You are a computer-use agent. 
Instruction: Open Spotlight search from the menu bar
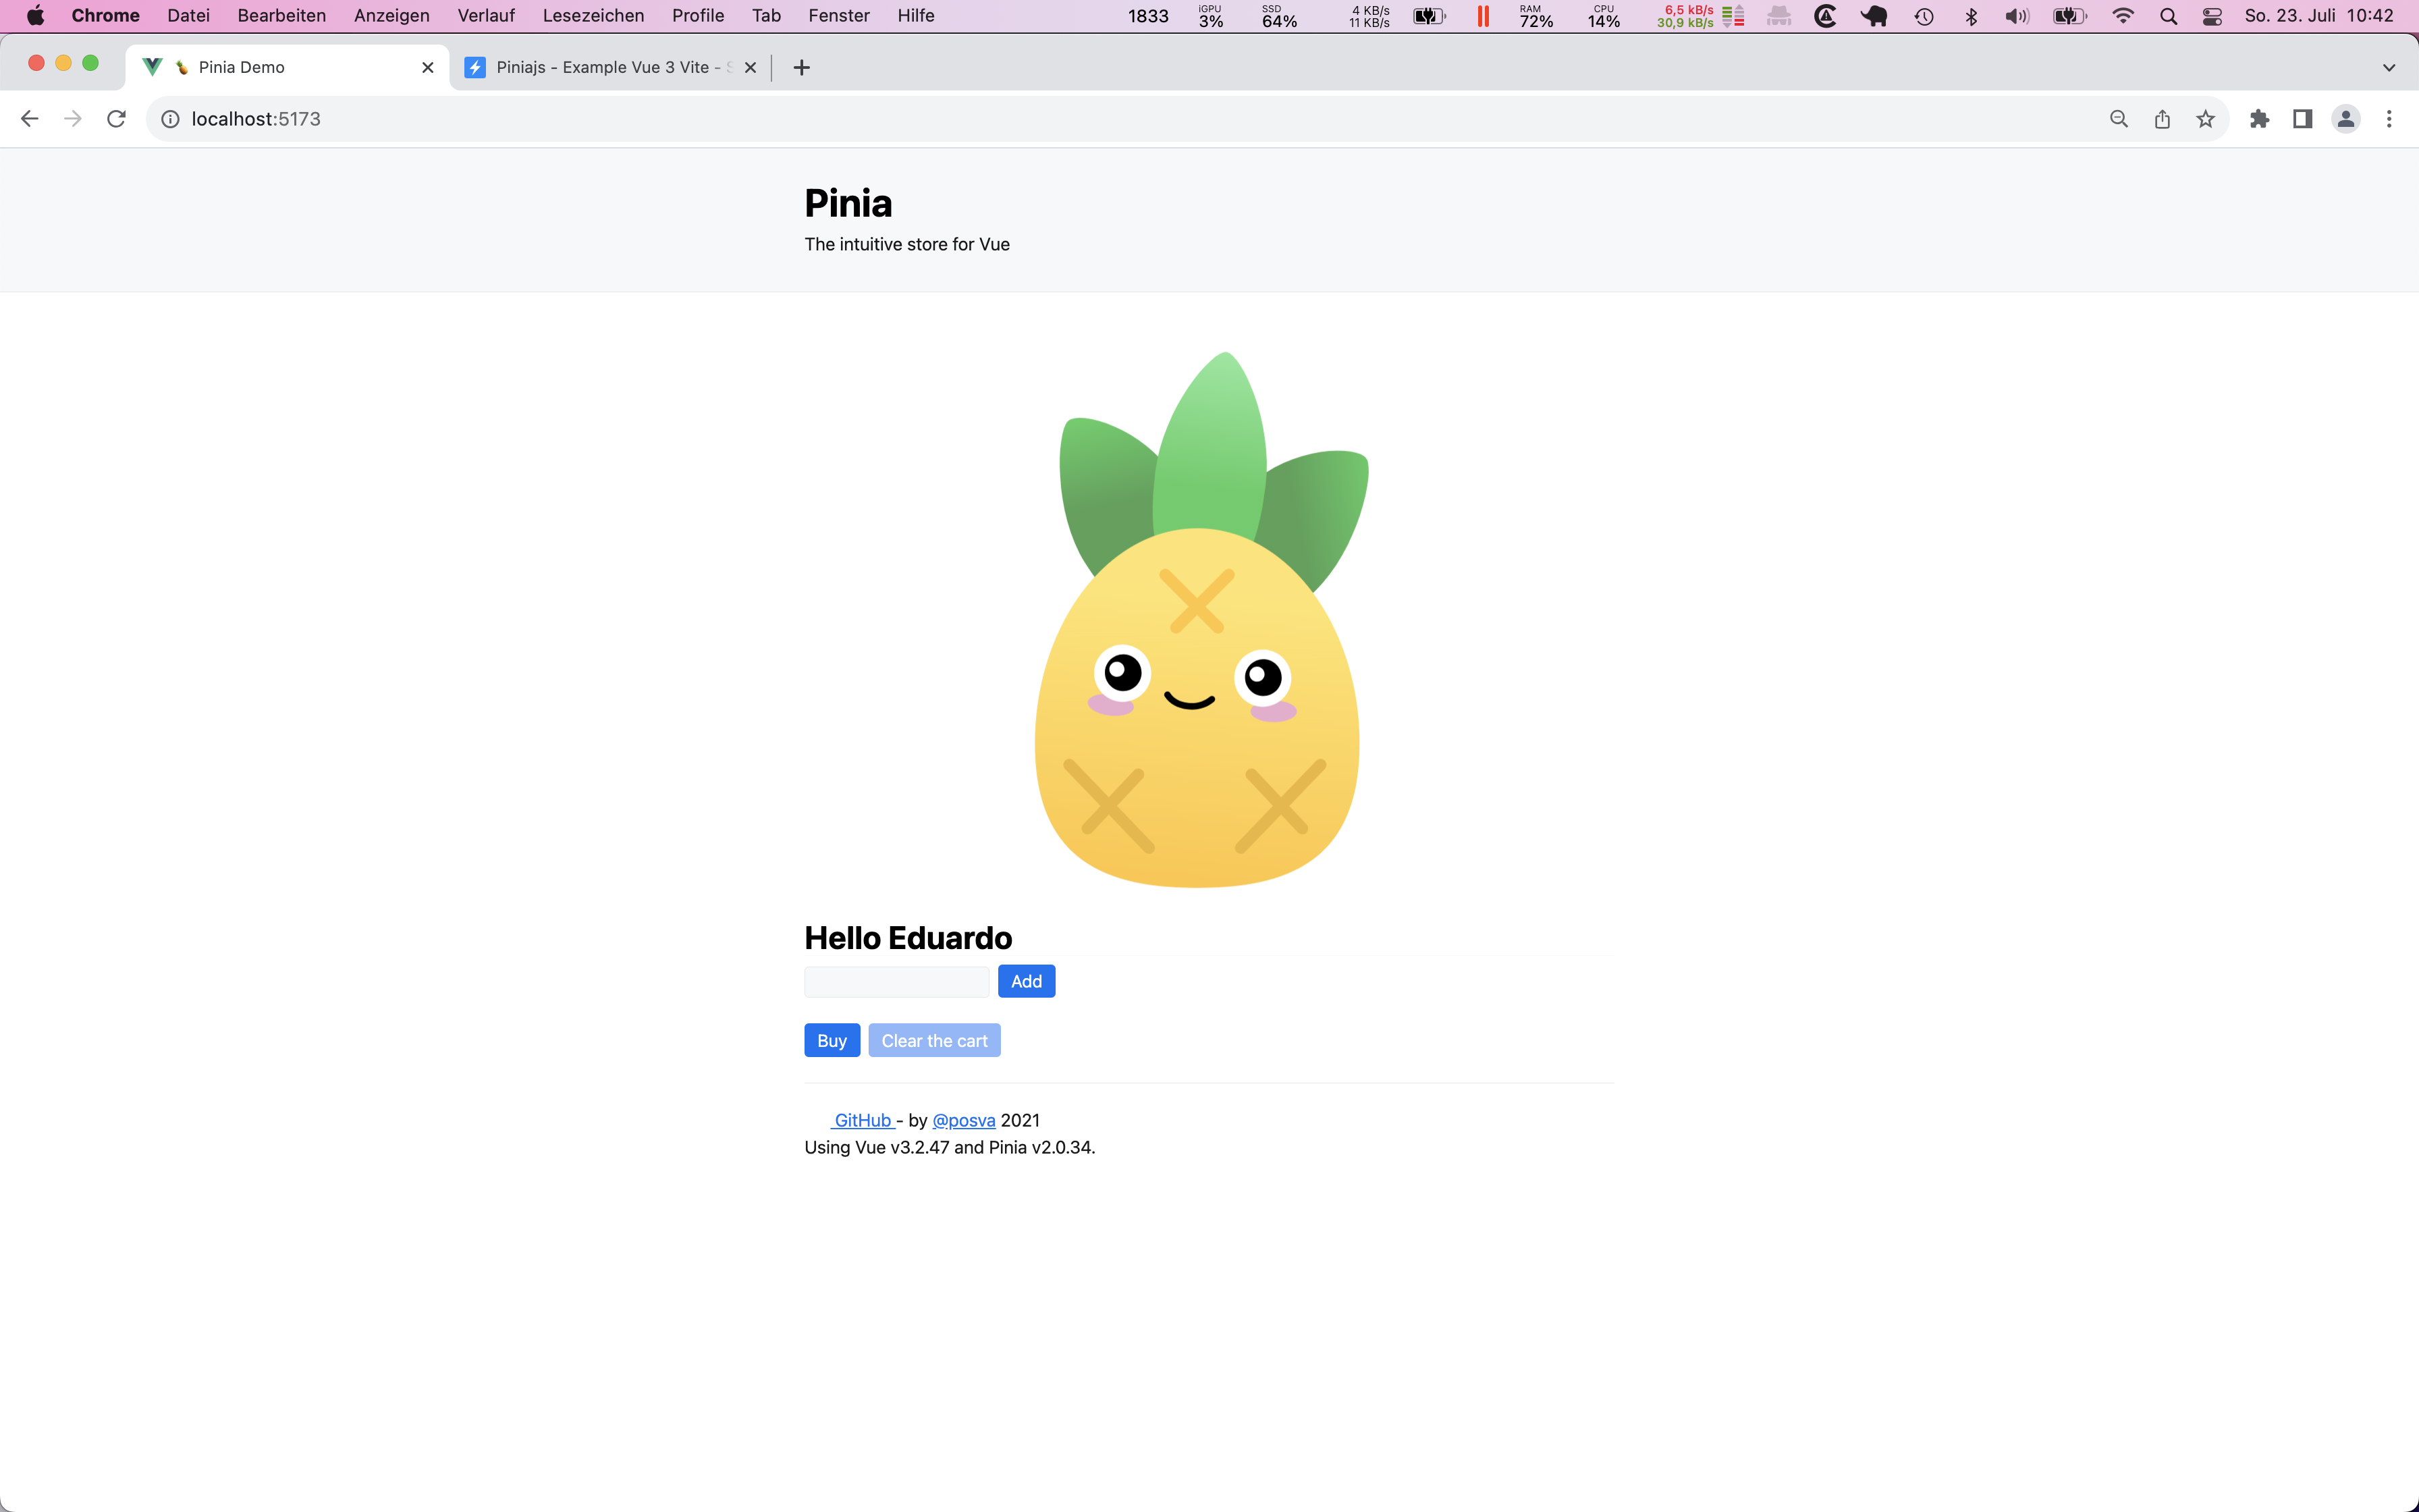pos(2168,16)
